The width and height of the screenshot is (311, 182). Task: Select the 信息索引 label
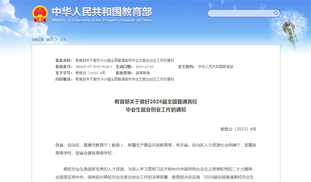[64, 67]
